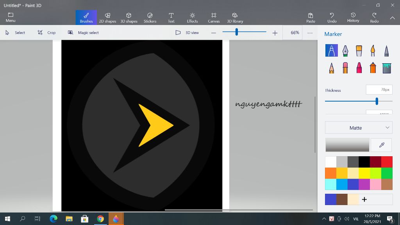Open the Effects tab

pos(192,18)
